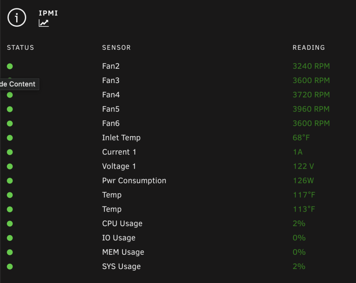Click the status dot for MEM Usage
Screen dimensions: 356x283
tap(10, 252)
